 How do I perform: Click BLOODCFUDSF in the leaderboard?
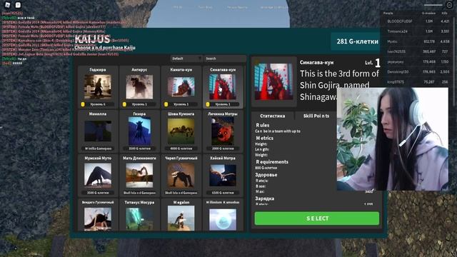click(x=400, y=21)
